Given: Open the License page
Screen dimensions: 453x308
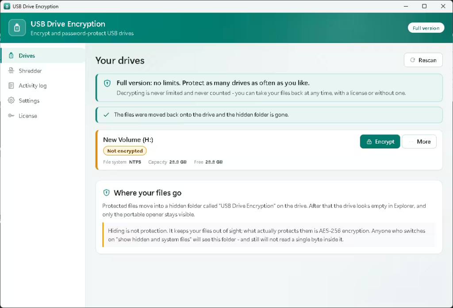Looking at the screenshot, I should 43,116.
